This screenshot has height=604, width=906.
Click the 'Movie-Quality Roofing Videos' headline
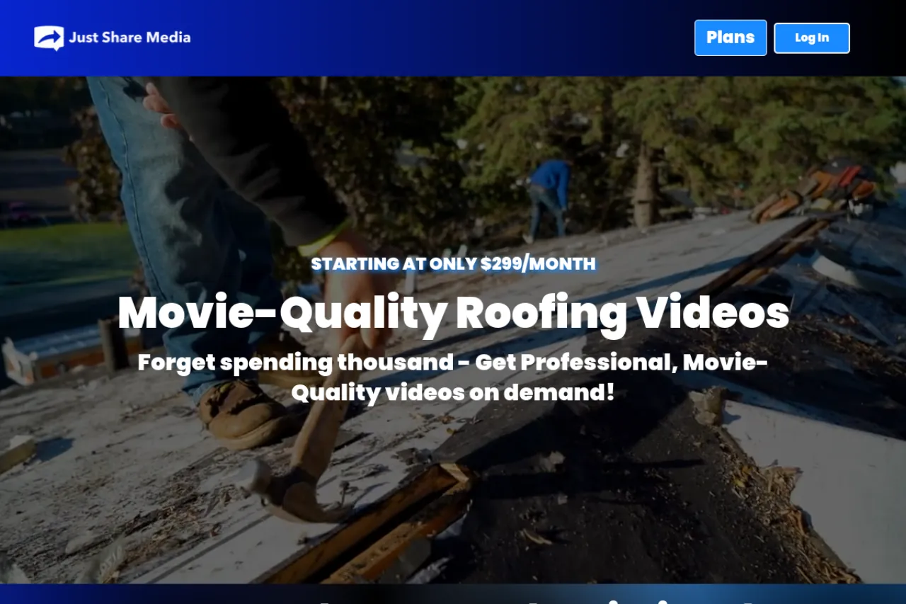point(453,312)
